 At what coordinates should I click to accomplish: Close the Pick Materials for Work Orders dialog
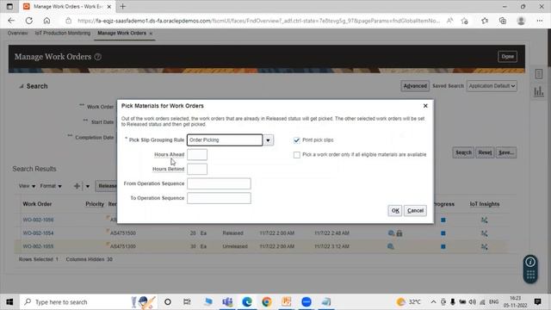(425, 106)
